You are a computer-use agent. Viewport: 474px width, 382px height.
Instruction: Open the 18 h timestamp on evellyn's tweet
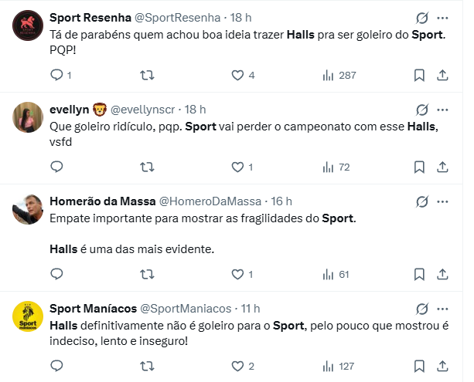[x=196, y=110]
